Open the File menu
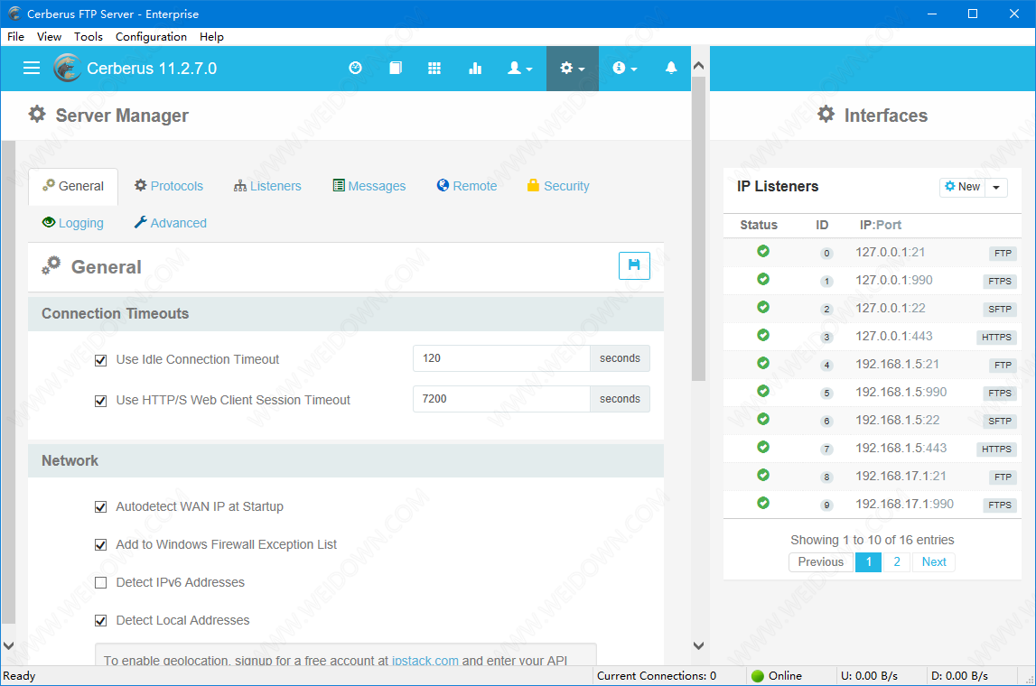Screen dimensions: 1036x686 click(15, 36)
